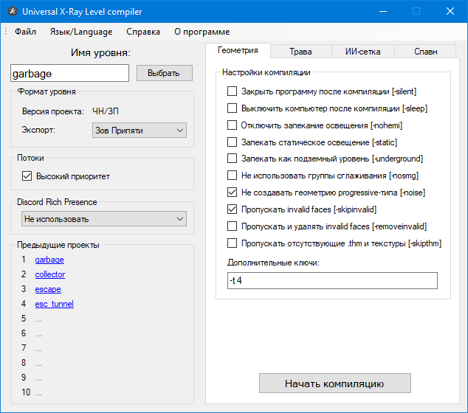Close the Universal X-Ray Level compiler window
468x413 pixels.
(450, 12)
